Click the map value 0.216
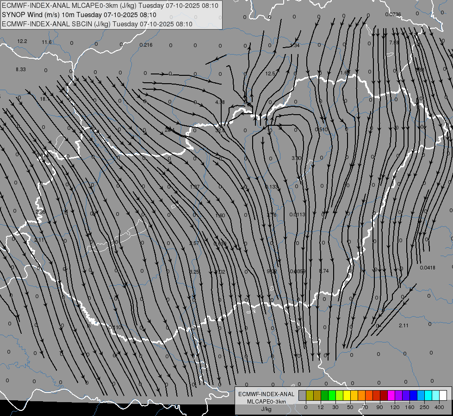Image resolution: width=453 pixels, height=416 pixels. [146, 45]
